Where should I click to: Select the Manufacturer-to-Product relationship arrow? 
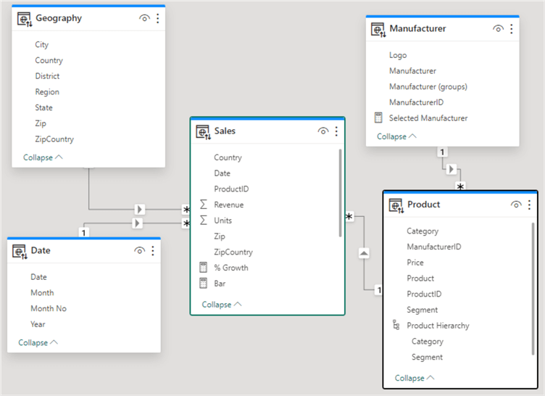pyautogui.click(x=449, y=169)
